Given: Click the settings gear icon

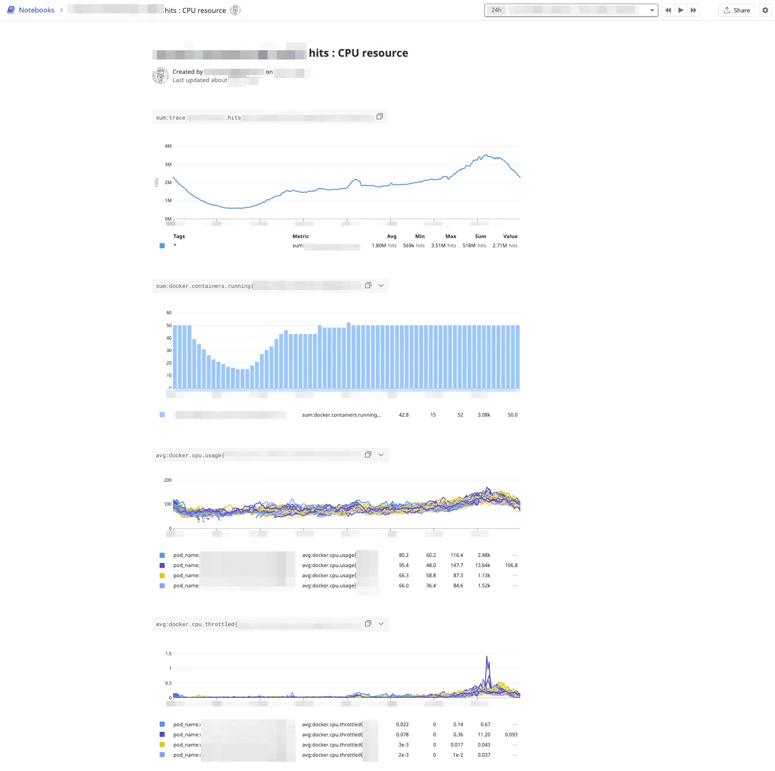Looking at the screenshot, I should pos(765,10).
